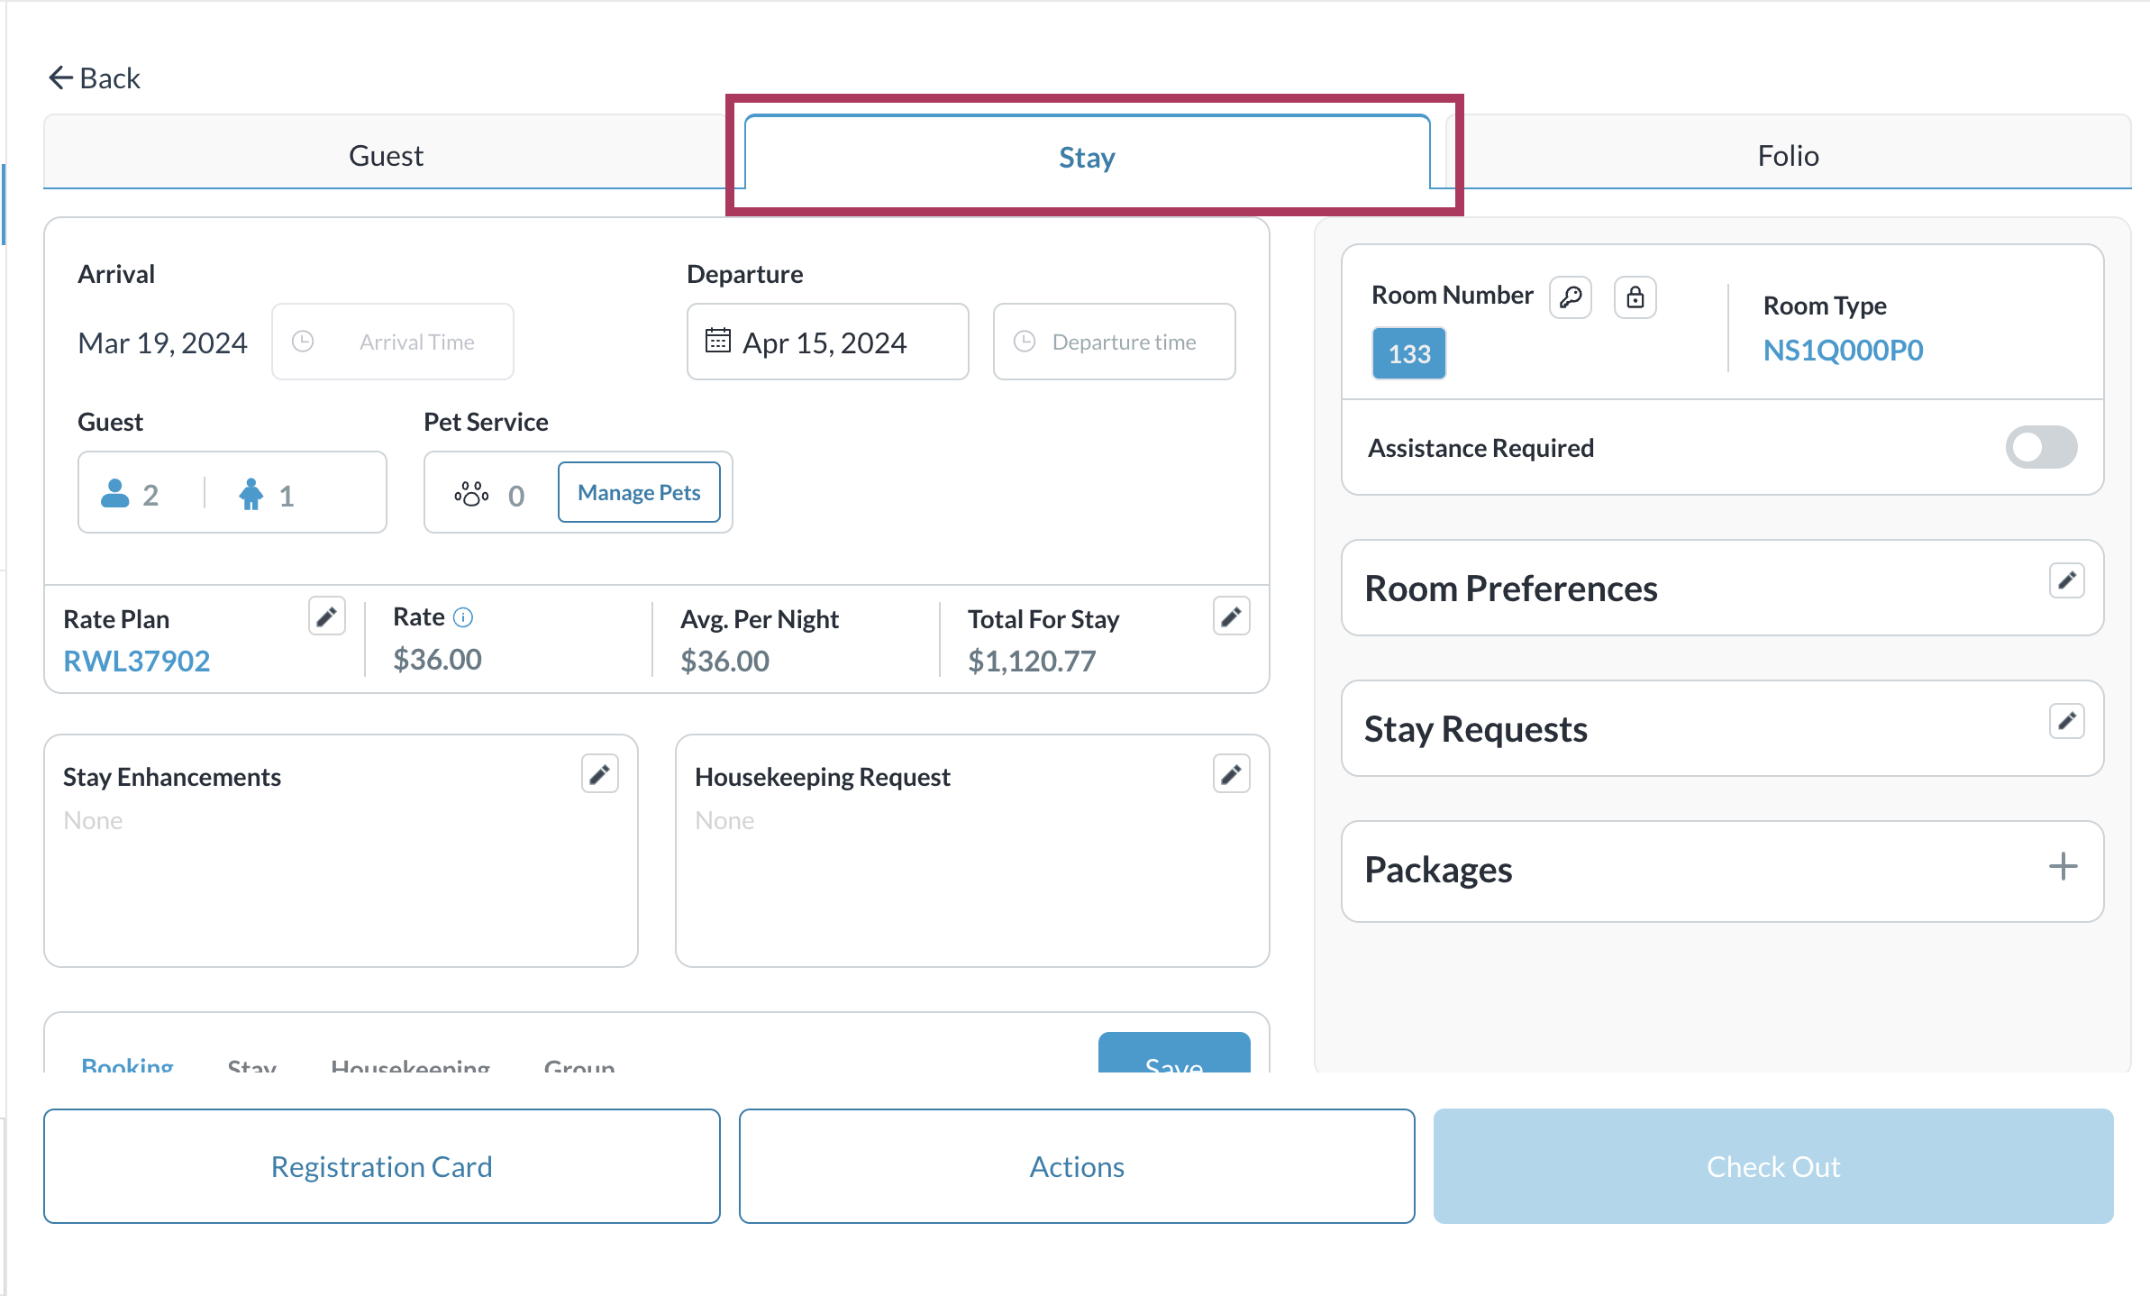Image resolution: width=2150 pixels, height=1296 pixels.
Task: Click the room key icon
Action: [x=1571, y=297]
